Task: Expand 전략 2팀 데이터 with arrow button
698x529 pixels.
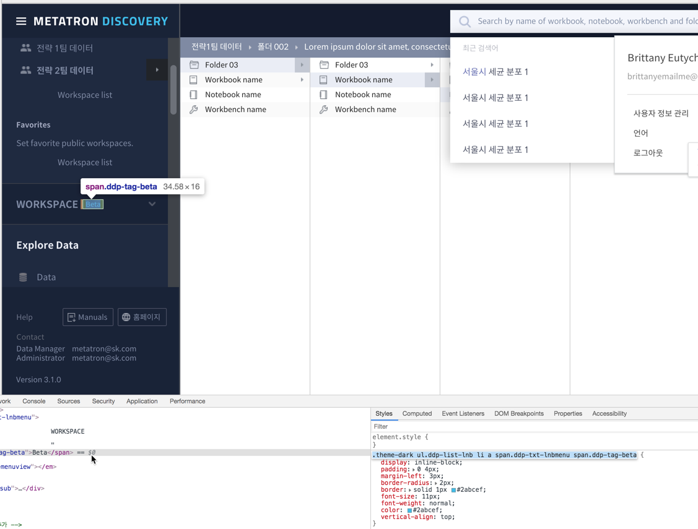Action: [157, 70]
